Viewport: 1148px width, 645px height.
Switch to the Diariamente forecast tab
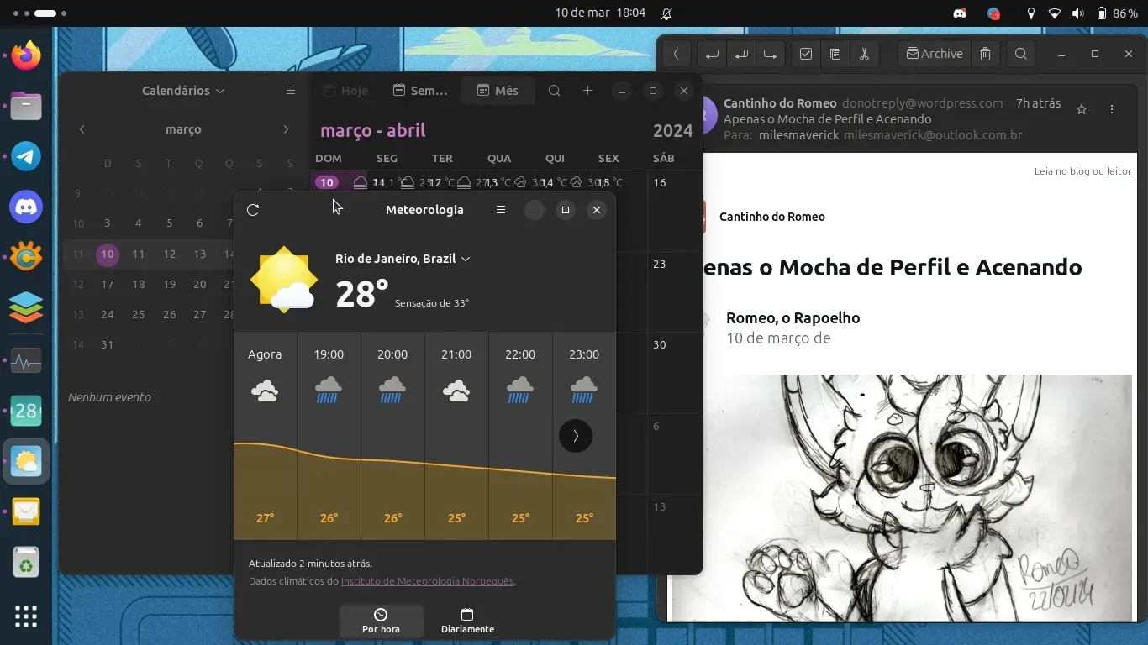pyautogui.click(x=467, y=621)
